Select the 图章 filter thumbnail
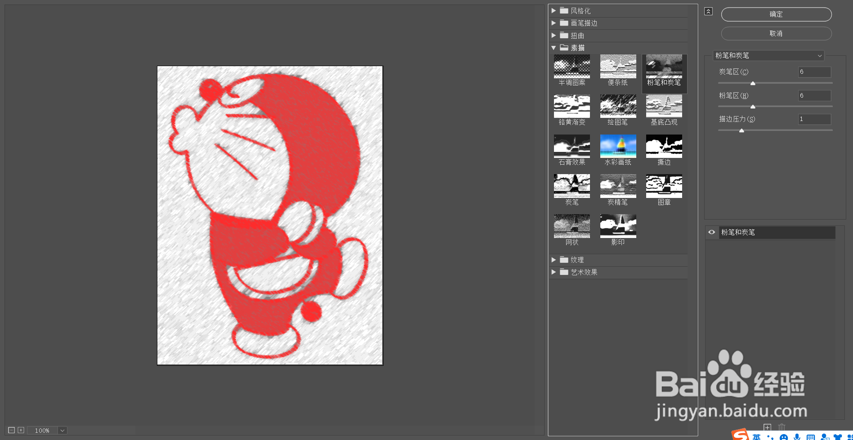853x440 pixels. click(664, 186)
